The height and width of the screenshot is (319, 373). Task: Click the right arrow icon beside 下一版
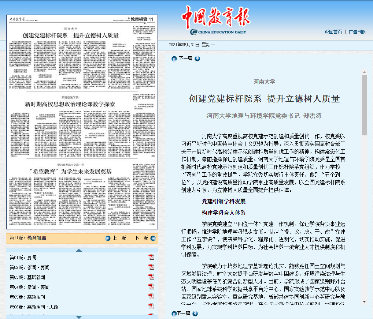153,238
